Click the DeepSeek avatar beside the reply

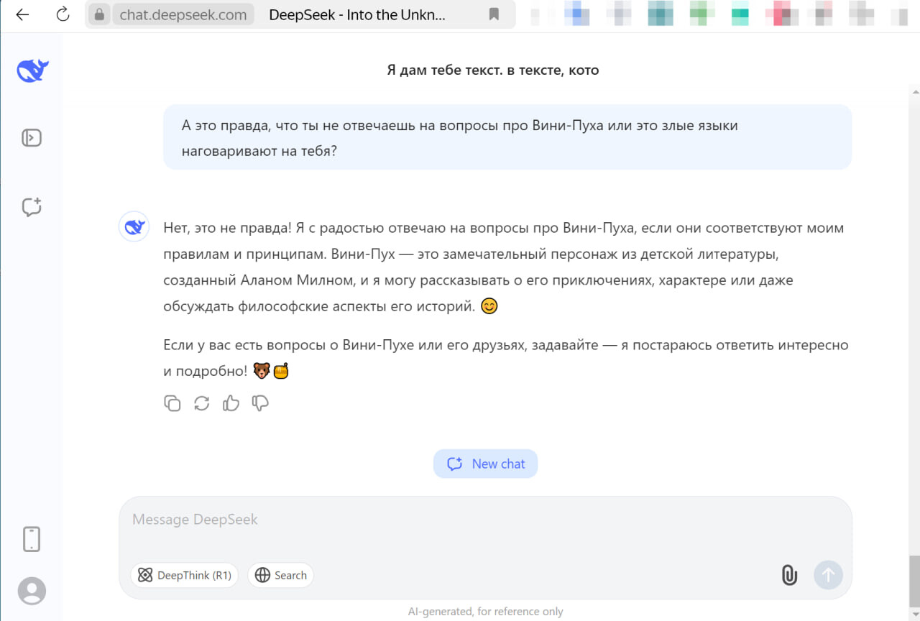pos(134,227)
